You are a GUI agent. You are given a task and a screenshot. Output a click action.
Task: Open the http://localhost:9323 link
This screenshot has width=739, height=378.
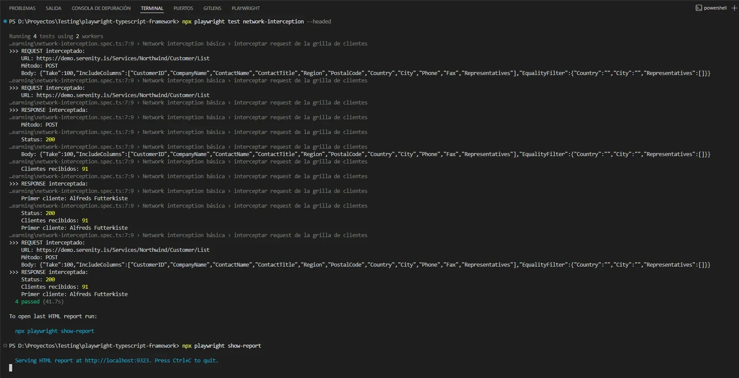tap(118, 360)
